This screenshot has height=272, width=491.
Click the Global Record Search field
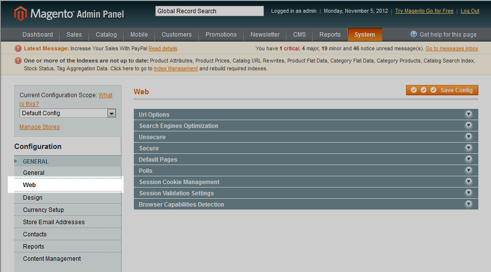click(x=209, y=11)
